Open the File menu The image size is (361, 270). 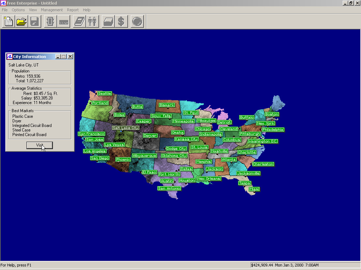point(5,10)
